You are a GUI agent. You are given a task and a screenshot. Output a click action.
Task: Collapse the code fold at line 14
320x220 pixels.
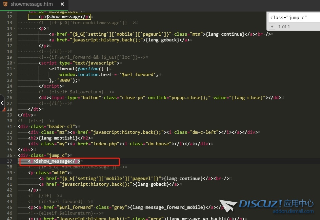tap(15, 29)
